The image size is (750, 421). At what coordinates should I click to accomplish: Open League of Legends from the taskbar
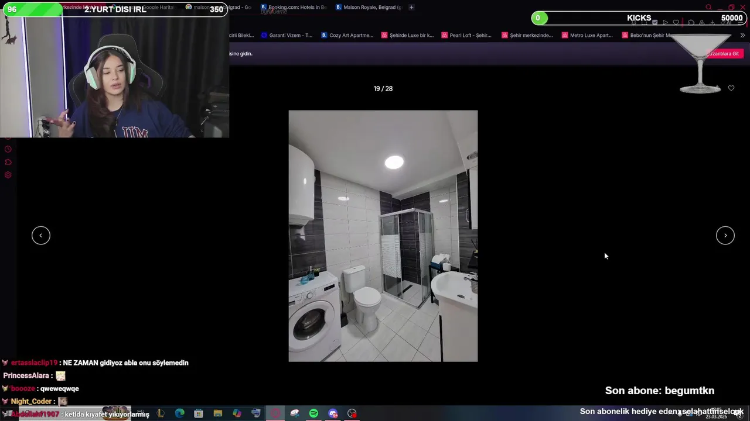coord(161,413)
